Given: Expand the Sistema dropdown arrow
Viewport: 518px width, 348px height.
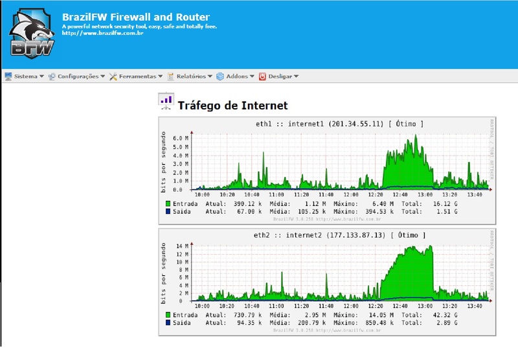Looking at the screenshot, I should 41,76.
